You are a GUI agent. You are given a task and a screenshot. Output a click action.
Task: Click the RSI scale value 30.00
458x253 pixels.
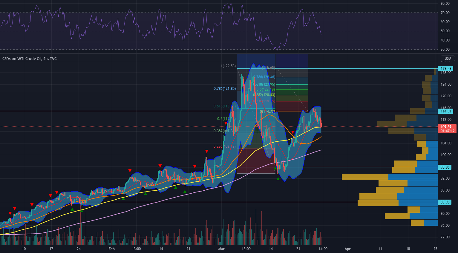click(445, 50)
